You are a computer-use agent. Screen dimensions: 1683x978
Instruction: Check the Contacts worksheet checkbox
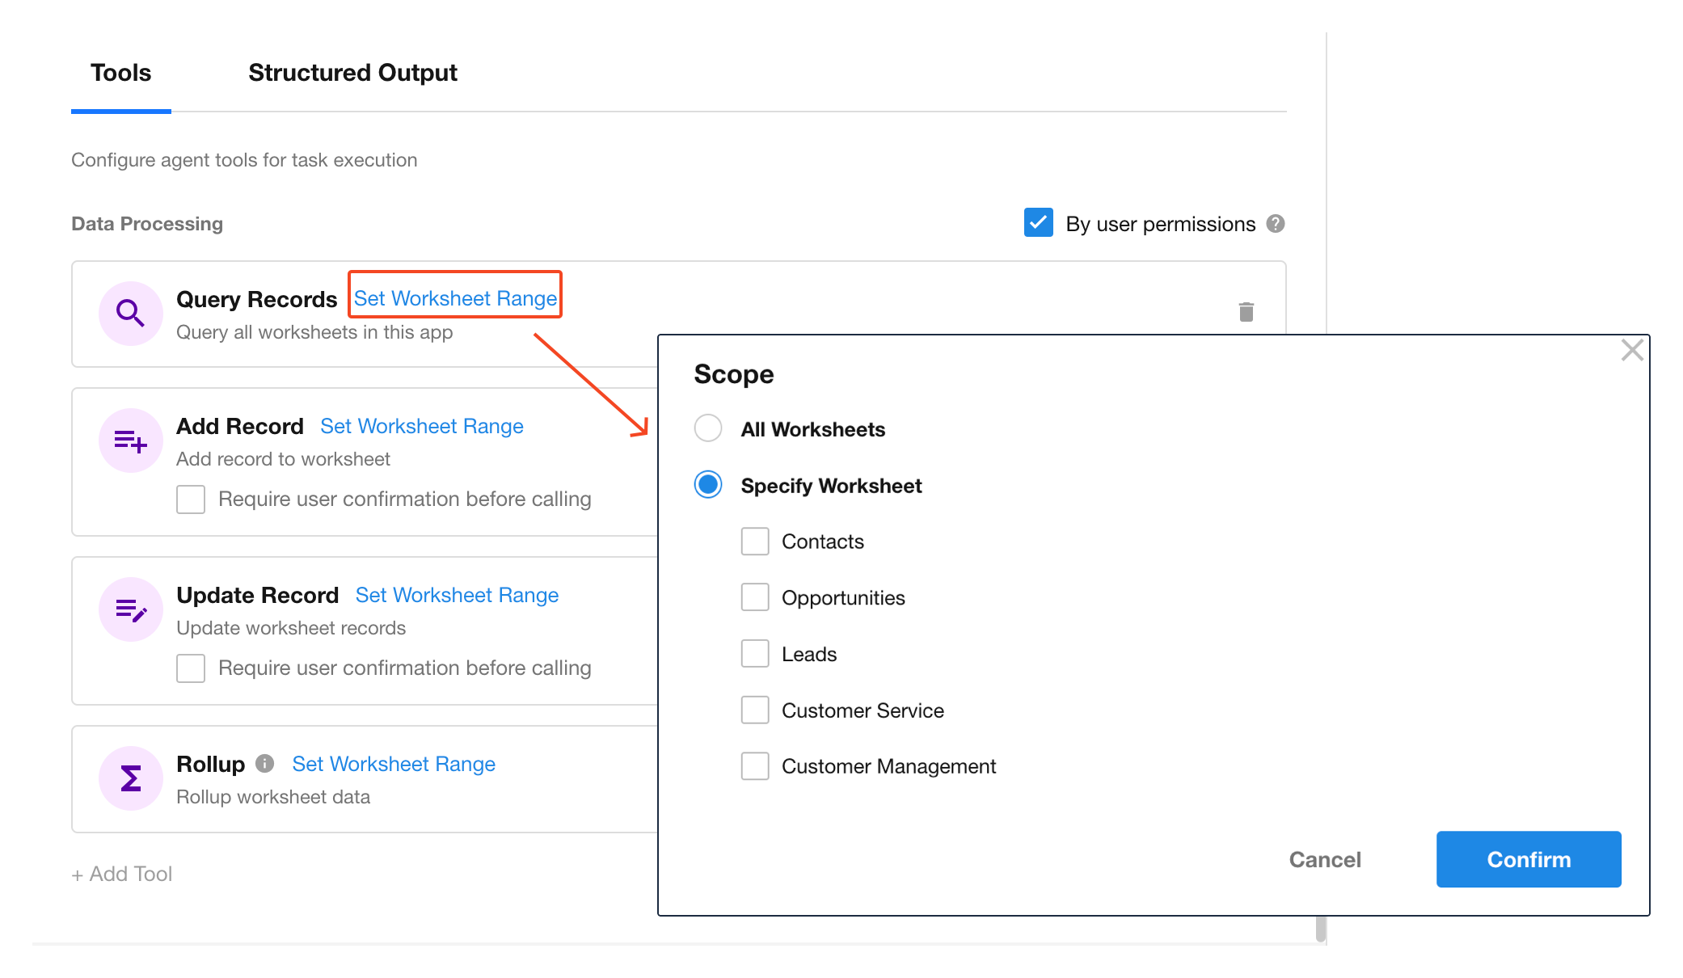(755, 542)
